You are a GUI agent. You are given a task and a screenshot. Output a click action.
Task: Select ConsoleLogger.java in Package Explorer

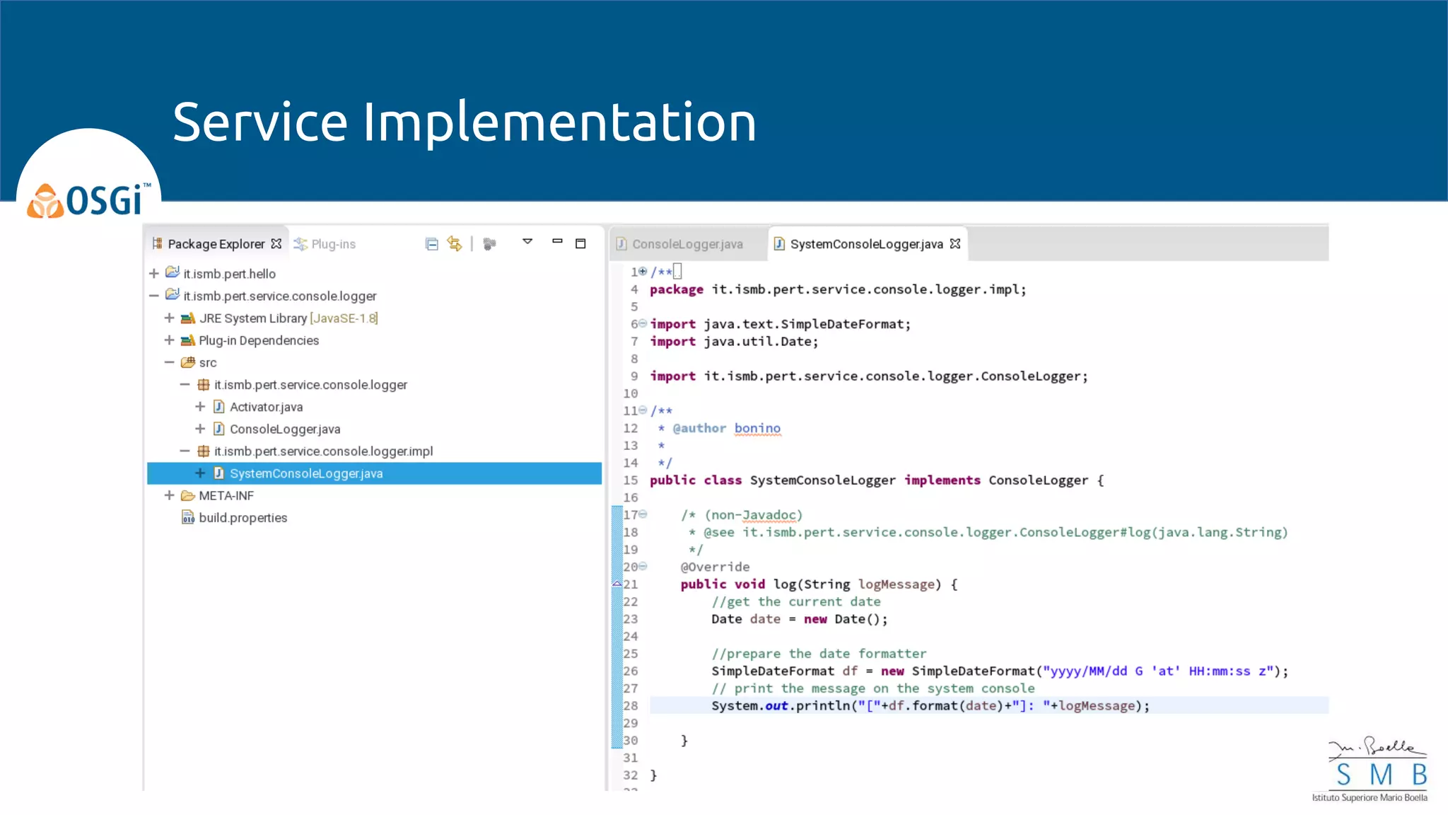pyautogui.click(x=285, y=429)
